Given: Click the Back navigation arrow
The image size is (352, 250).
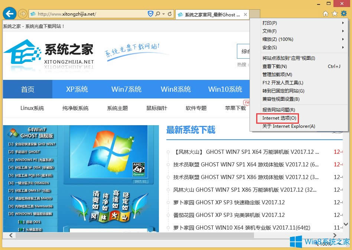Looking at the screenshot, I should pos(10,13).
